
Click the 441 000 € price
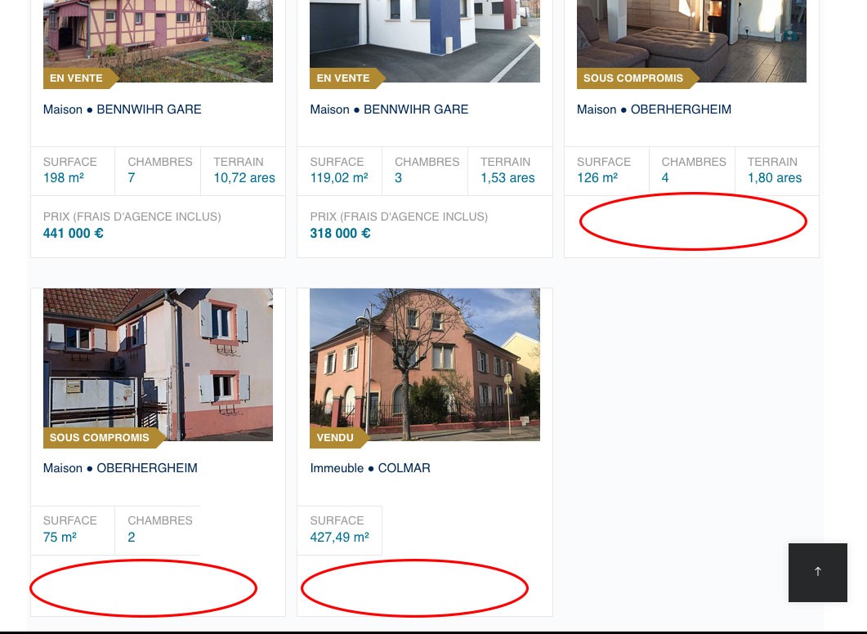click(x=74, y=234)
